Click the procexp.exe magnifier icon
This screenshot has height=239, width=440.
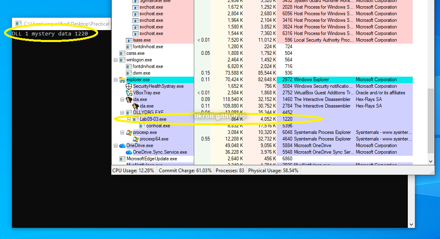click(129, 132)
